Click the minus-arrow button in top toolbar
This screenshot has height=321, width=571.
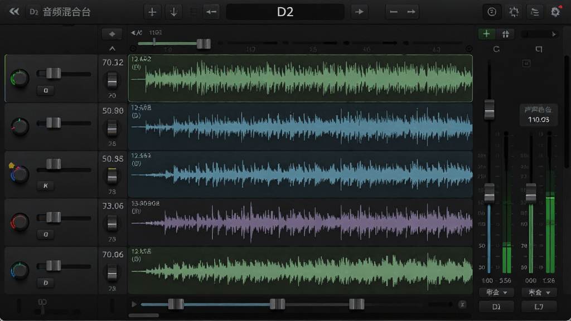click(x=402, y=12)
